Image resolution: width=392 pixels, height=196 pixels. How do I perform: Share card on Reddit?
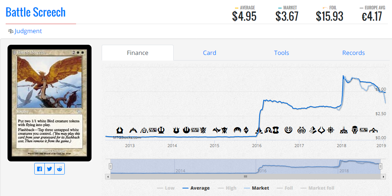59,169
